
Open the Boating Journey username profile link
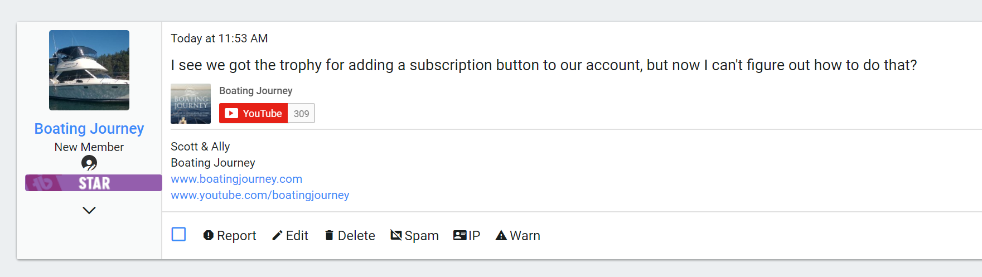point(89,129)
